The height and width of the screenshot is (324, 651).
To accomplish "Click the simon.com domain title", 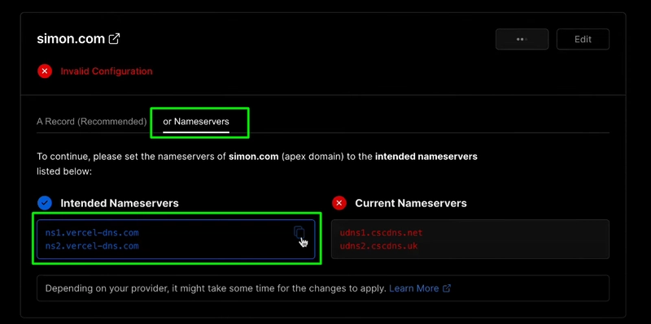I will pyautogui.click(x=71, y=39).
